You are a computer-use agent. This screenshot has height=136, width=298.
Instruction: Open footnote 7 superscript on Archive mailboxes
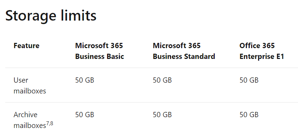(48, 124)
